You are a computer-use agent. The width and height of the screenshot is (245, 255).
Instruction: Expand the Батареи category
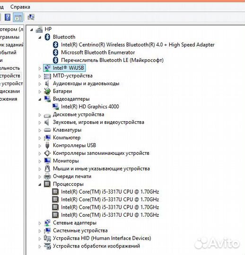(x=40, y=92)
